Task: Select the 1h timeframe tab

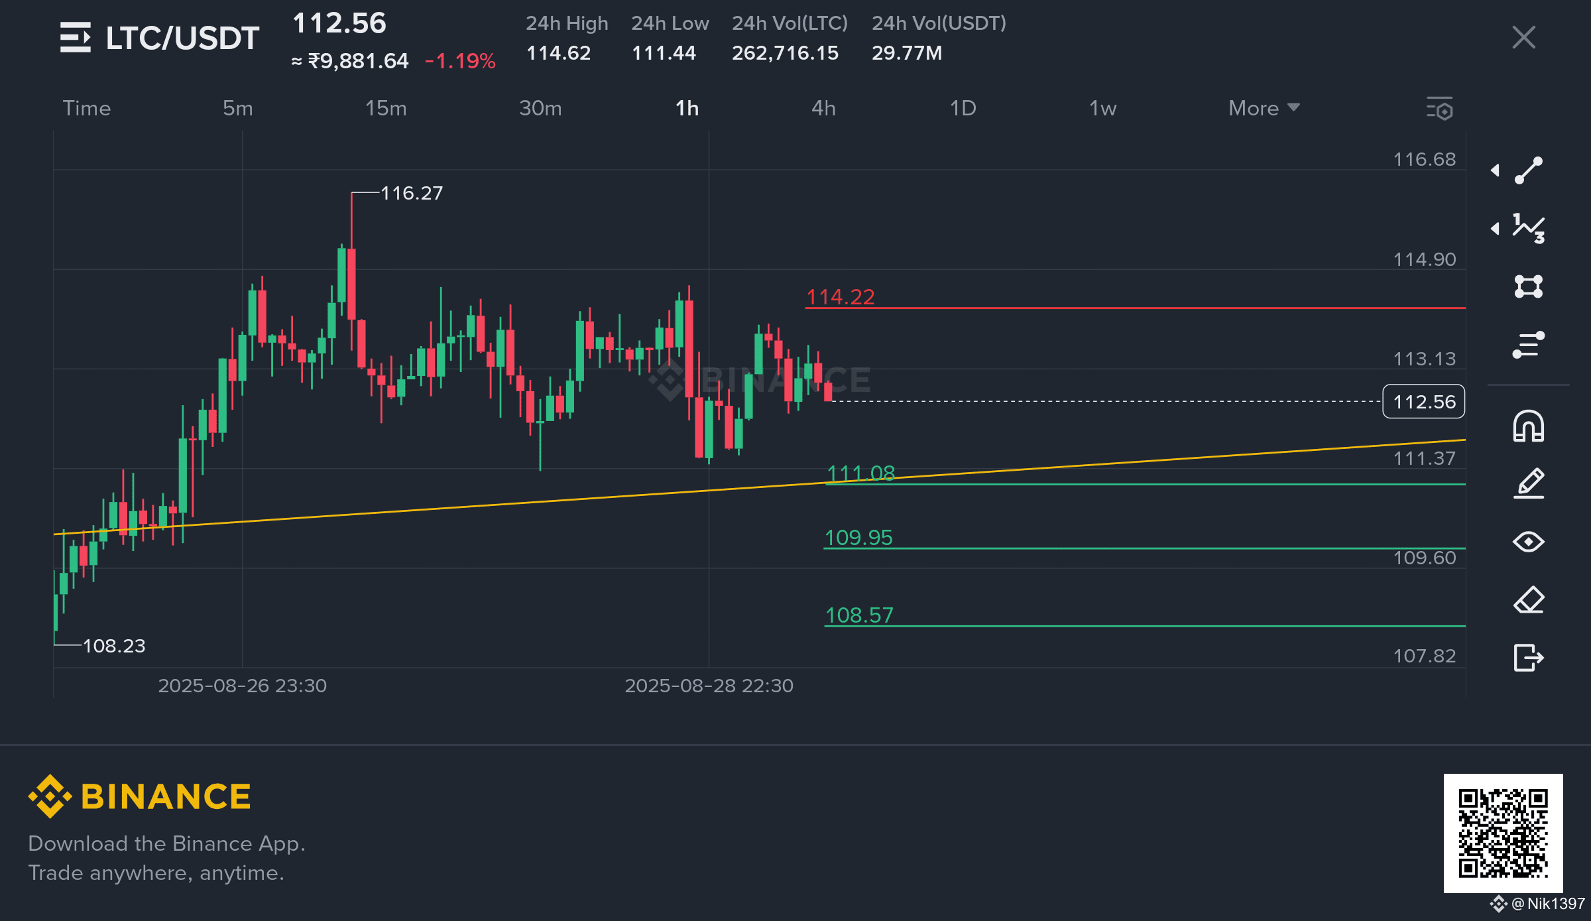Action: tap(687, 108)
